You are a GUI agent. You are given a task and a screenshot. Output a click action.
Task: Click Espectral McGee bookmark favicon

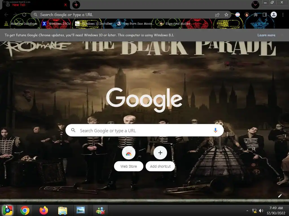click(161, 24)
